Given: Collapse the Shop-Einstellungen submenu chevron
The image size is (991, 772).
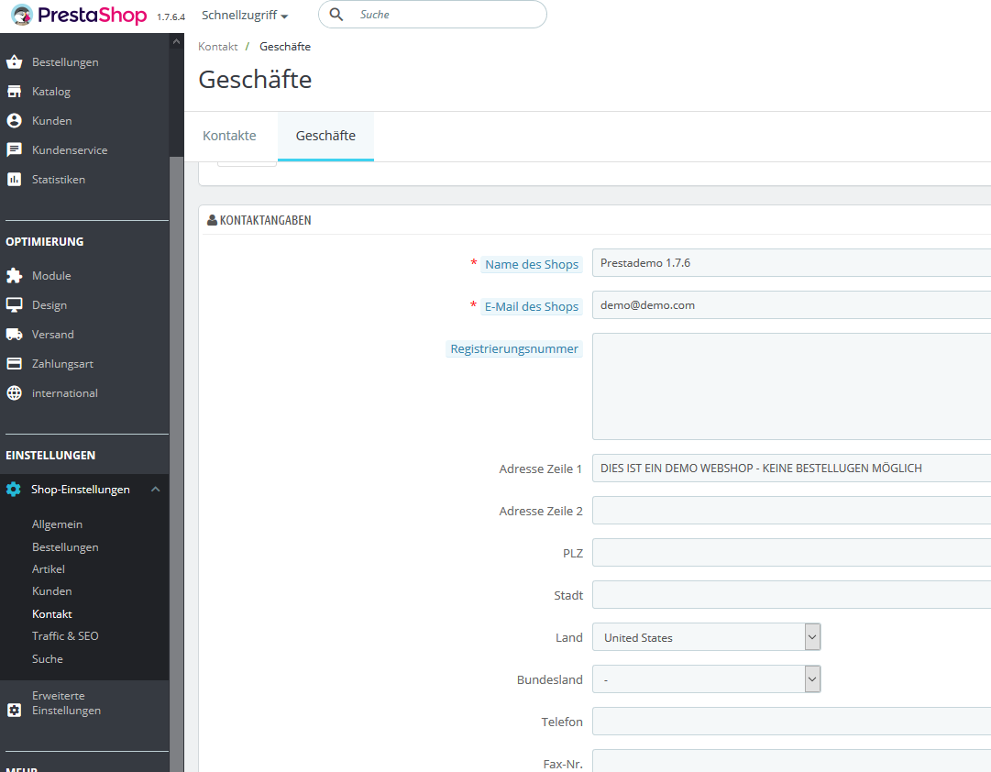Looking at the screenshot, I should (156, 490).
